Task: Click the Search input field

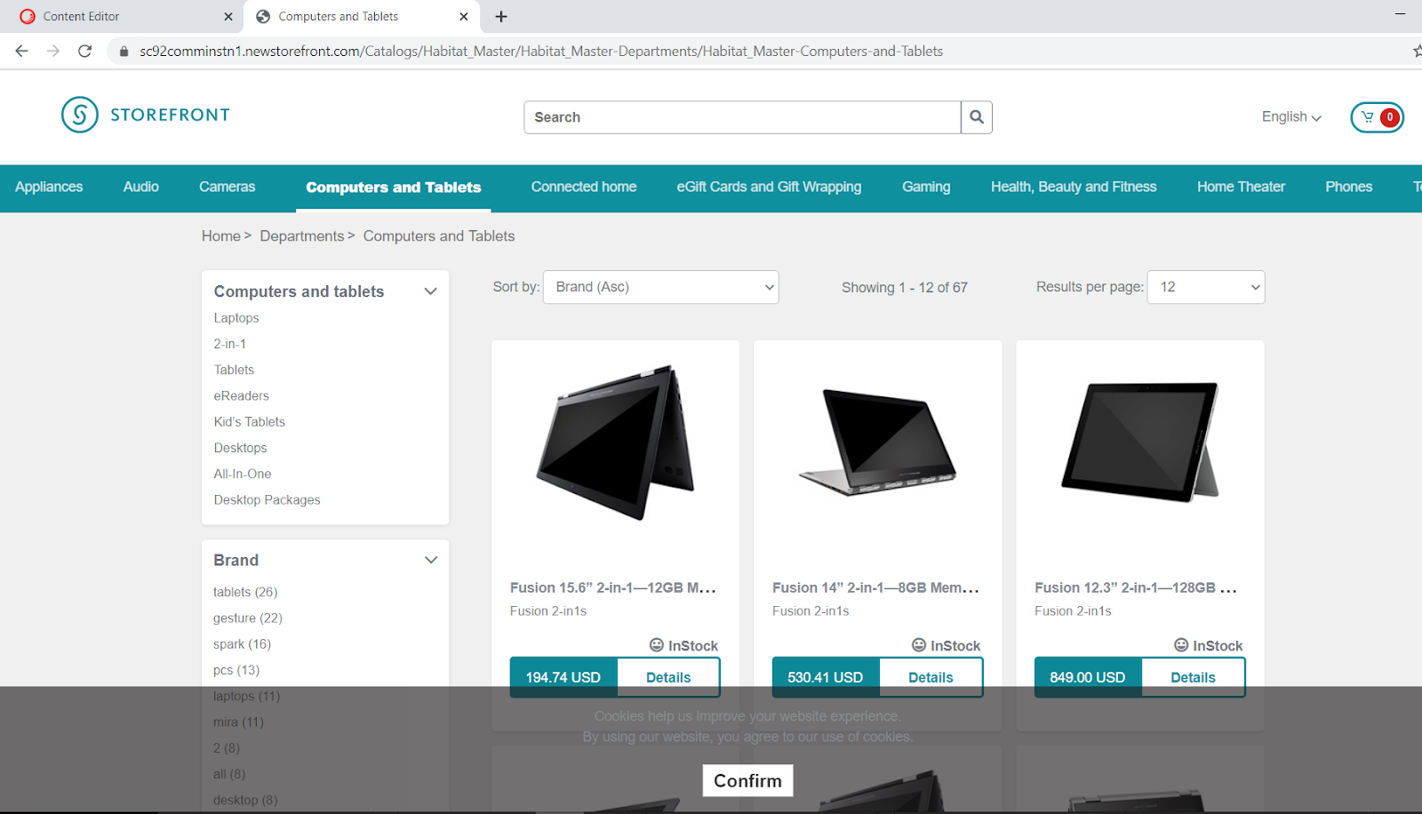Action: 742,117
